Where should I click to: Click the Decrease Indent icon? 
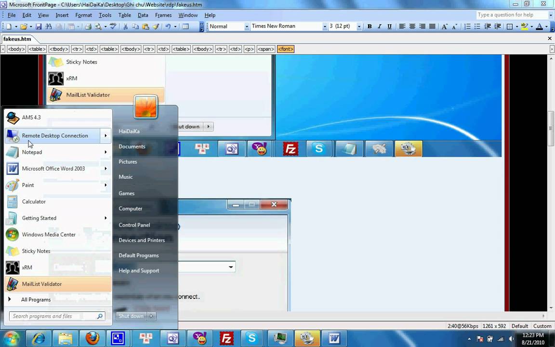point(488,27)
